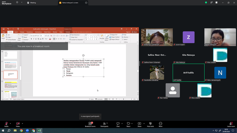Click Convert to SmartArt button
This screenshot has height=133, width=237.
[x=77, y=40]
